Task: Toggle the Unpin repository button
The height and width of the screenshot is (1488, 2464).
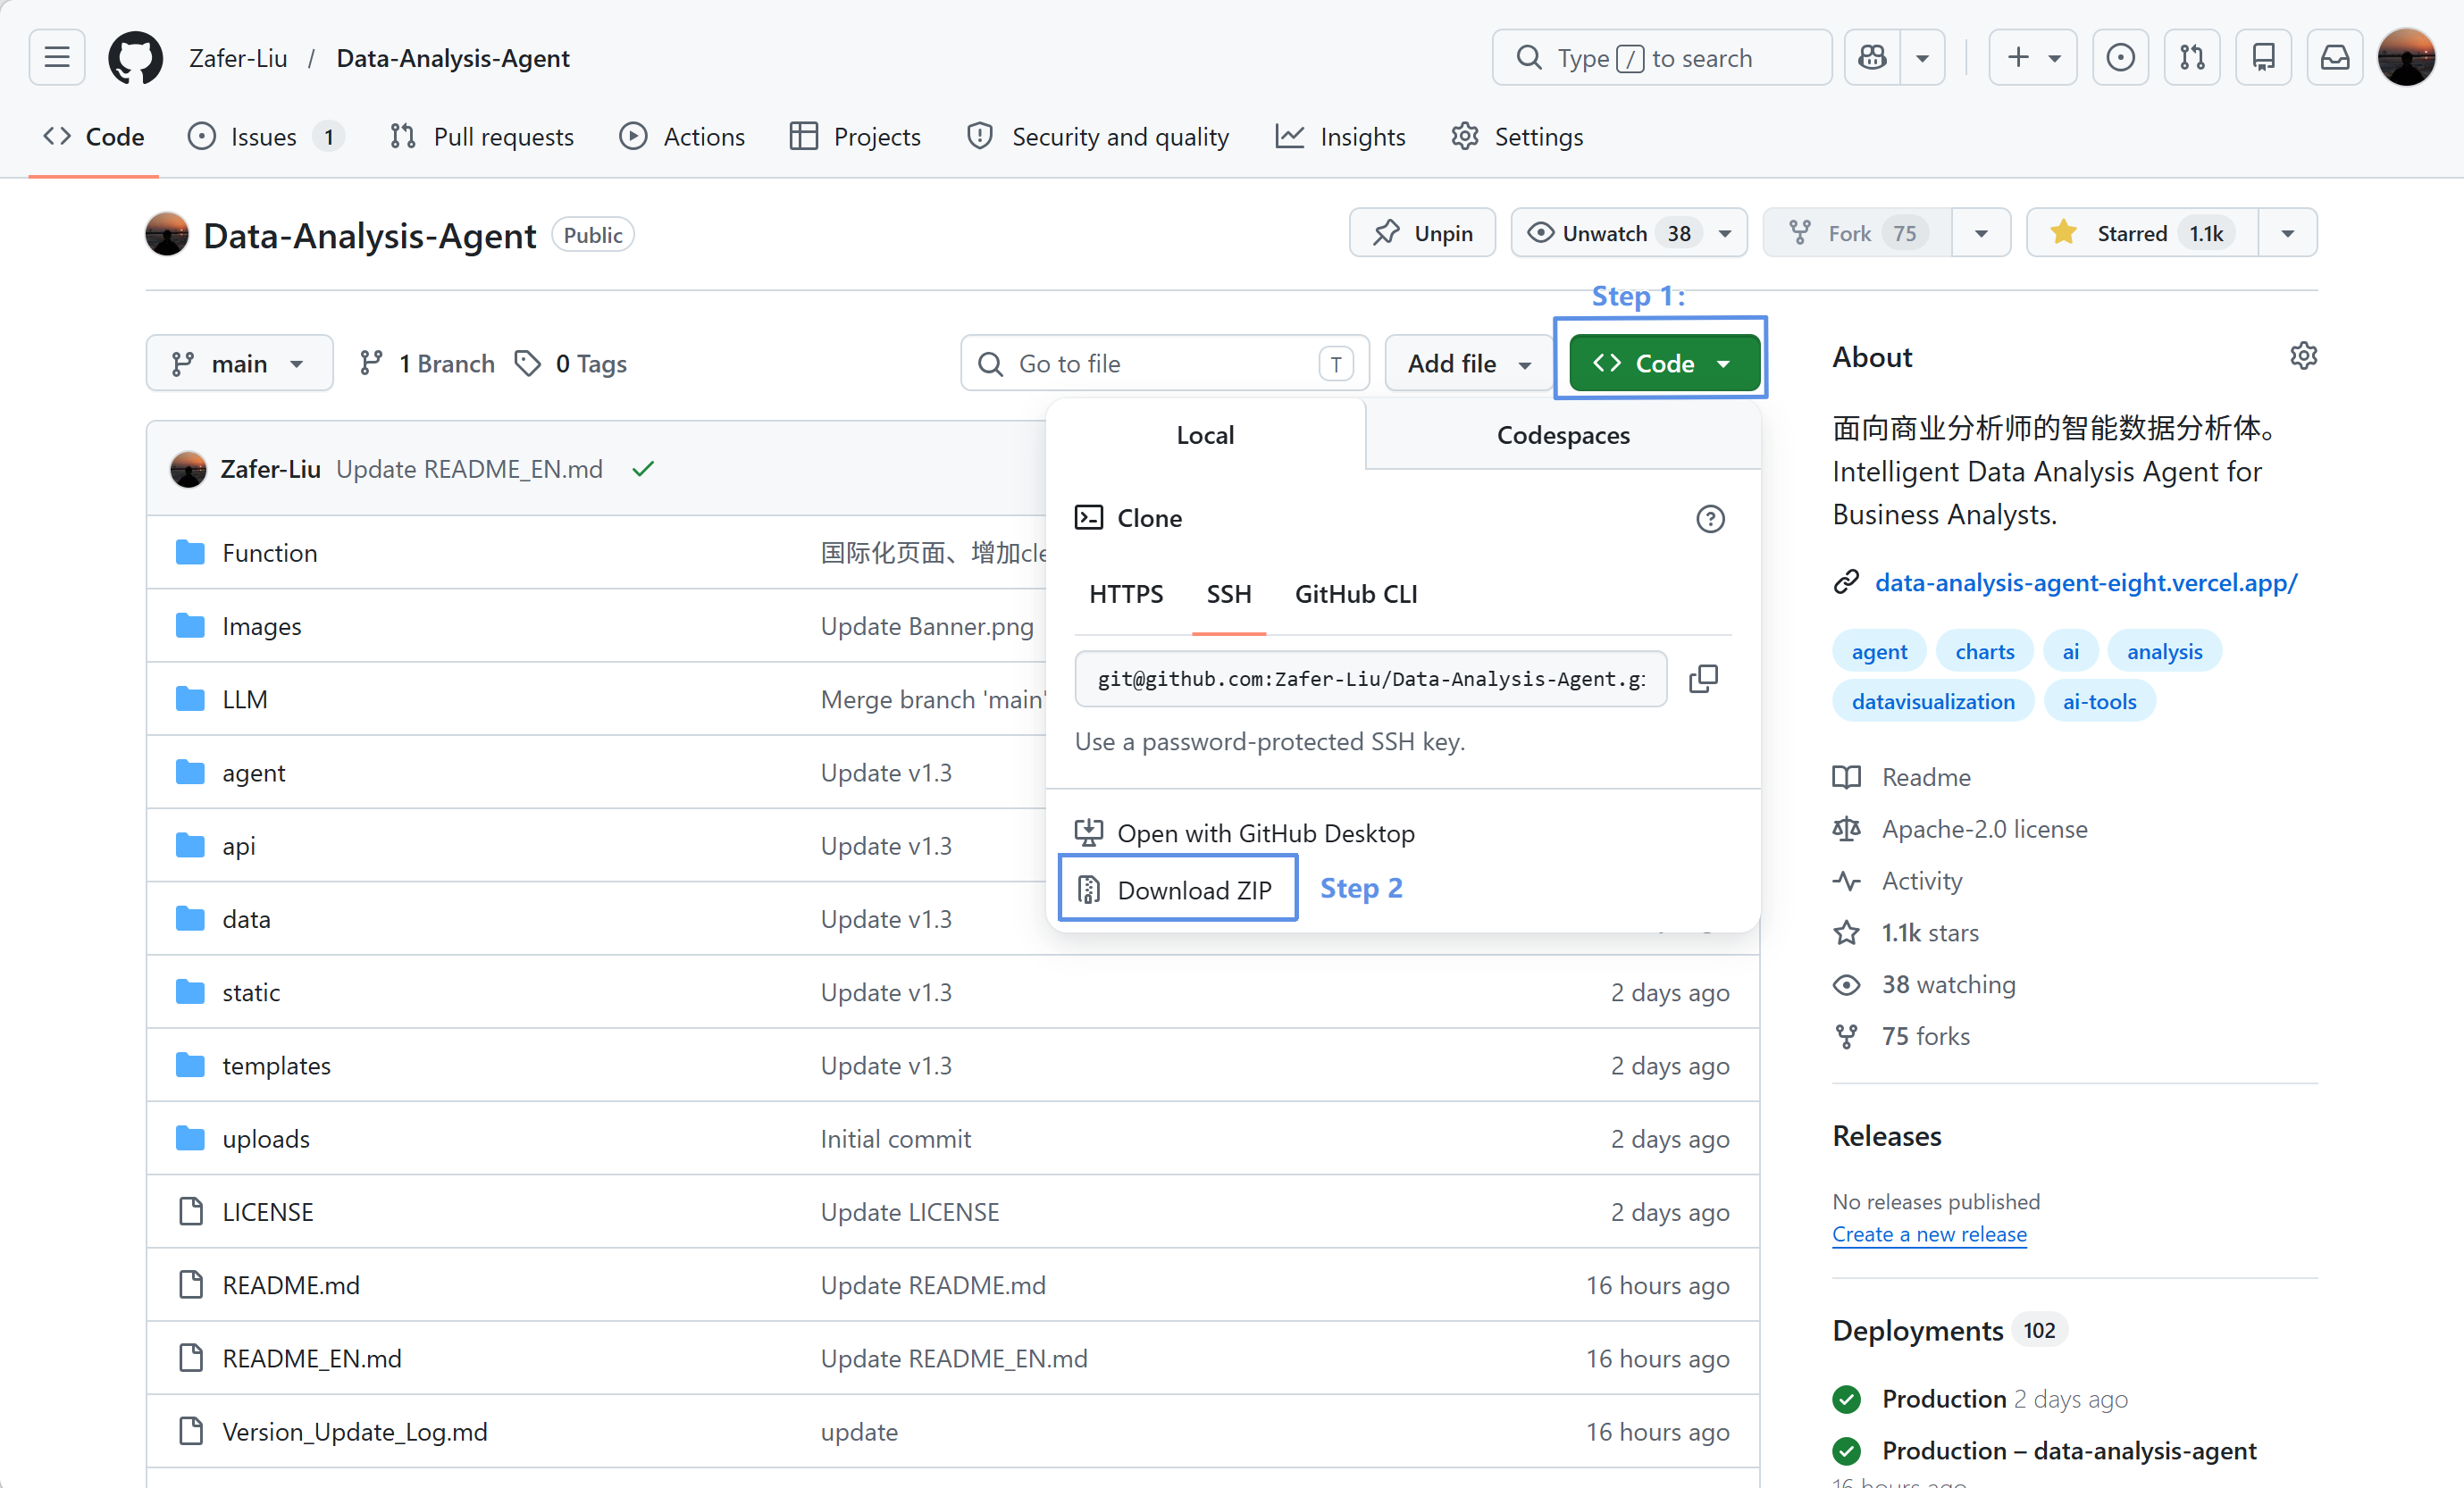Action: (x=1422, y=233)
